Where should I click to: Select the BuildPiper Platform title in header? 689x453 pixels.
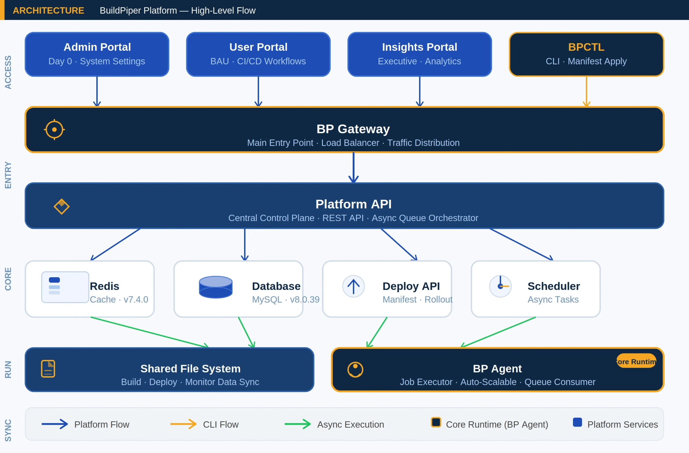(177, 10)
